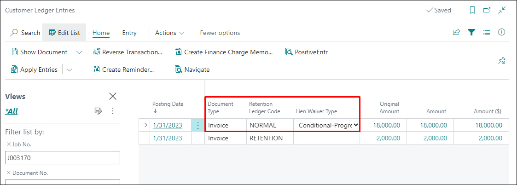Viewport: 517px width, 185px height.
Task: Click the Navigate button
Action: 192,69
